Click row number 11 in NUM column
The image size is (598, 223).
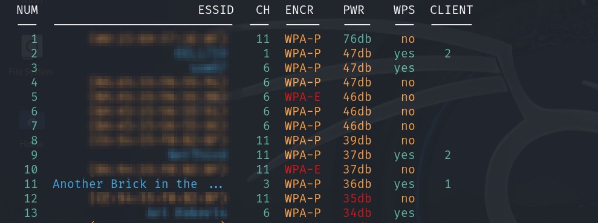pos(31,184)
